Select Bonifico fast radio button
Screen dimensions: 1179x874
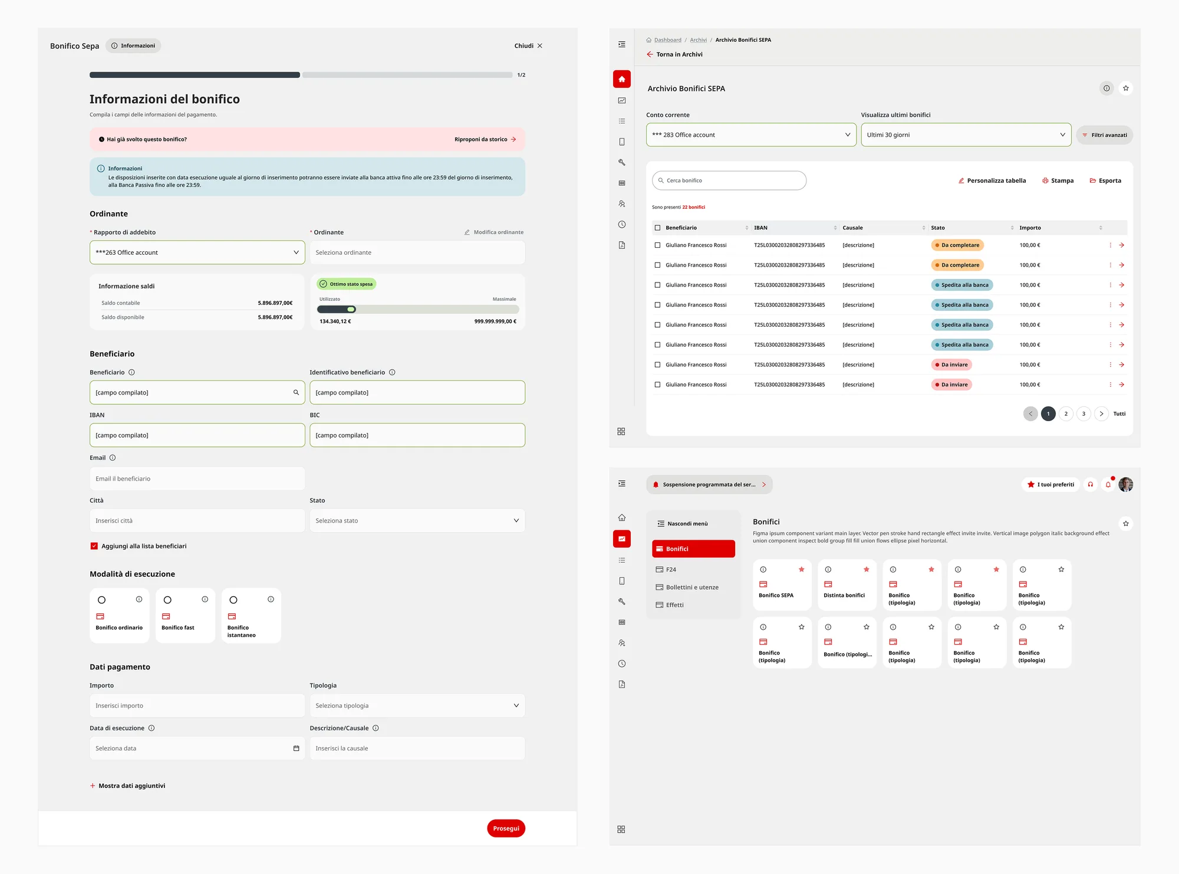(167, 600)
